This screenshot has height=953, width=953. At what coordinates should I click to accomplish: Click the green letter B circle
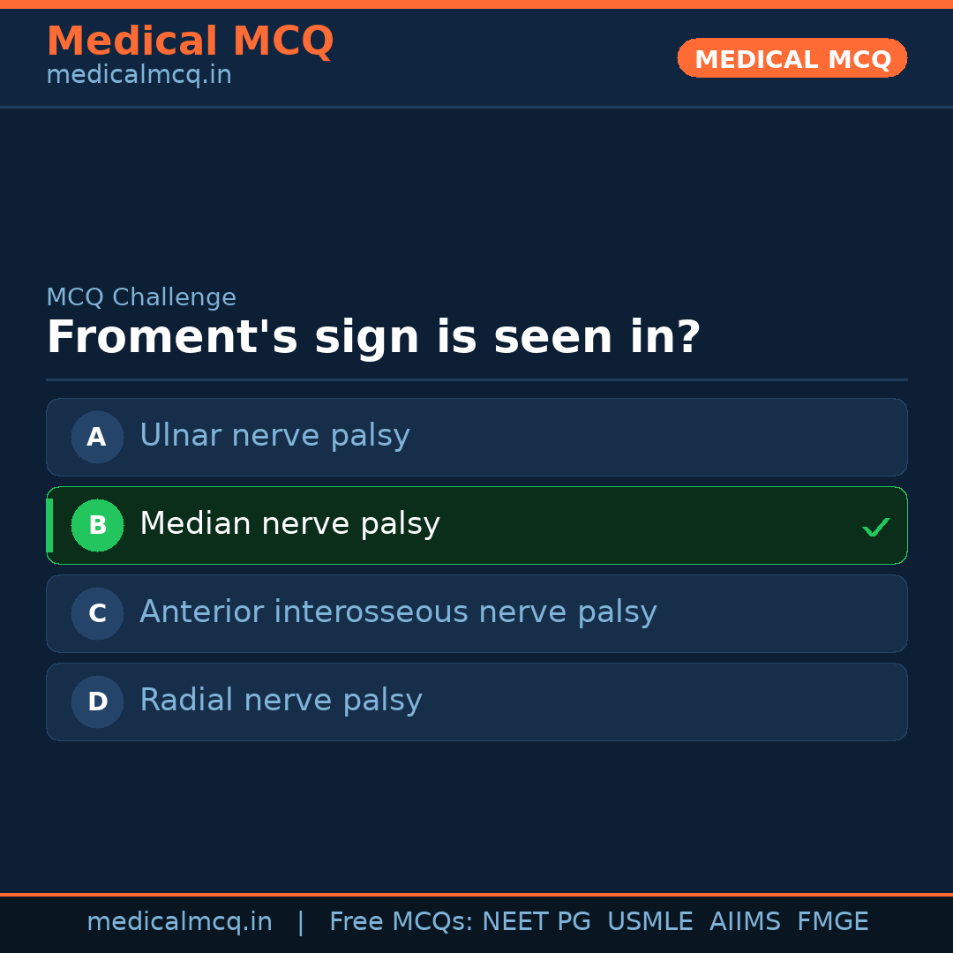click(97, 525)
